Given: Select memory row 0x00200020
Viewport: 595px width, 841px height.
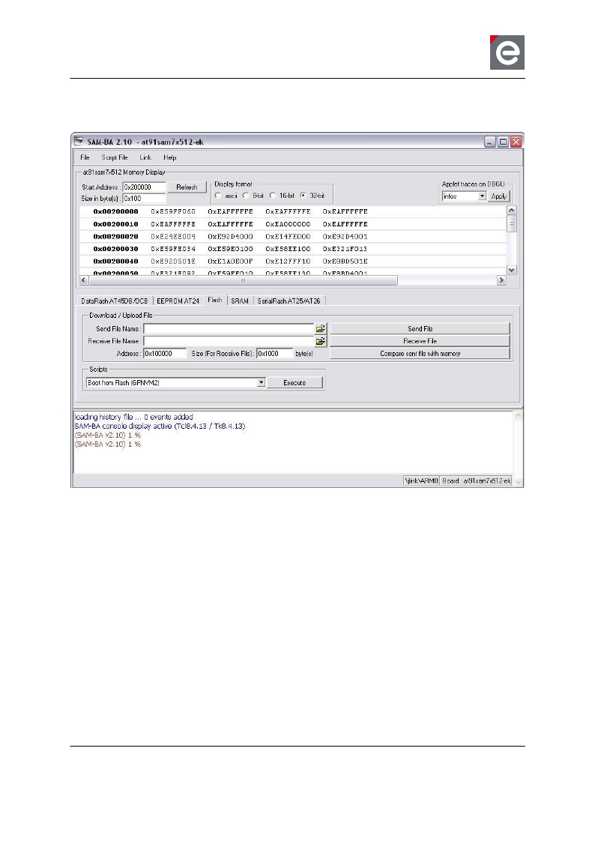Looking at the screenshot, I should [x=293, y=237].
